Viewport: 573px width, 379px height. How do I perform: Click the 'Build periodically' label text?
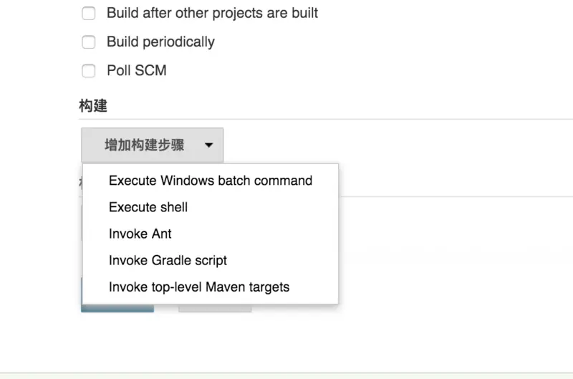tap(160, 42)
